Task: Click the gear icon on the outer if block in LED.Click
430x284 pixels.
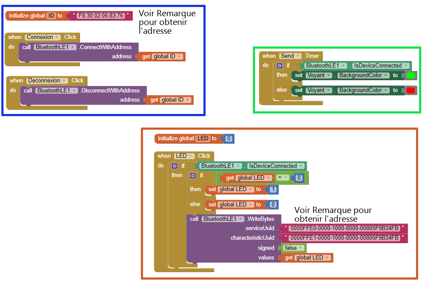Action: click(175, 166)
